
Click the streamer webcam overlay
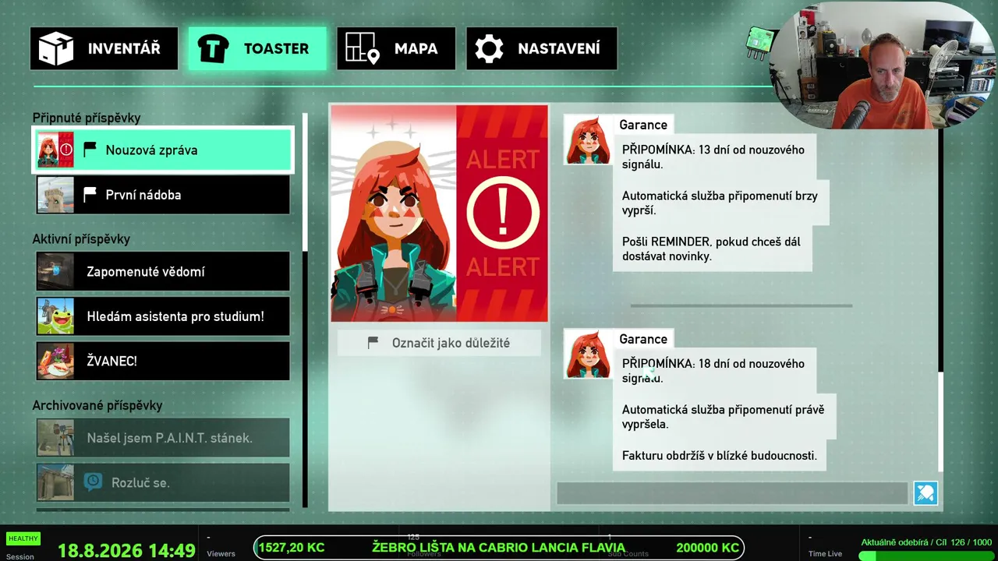click(x=885, y=65)
